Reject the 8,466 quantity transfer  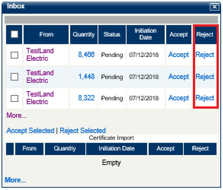point(205,55)
